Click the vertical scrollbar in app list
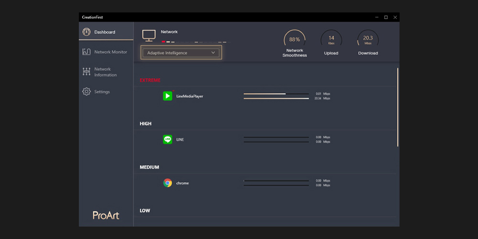The image size is (478, 239). tap(398, 108)
